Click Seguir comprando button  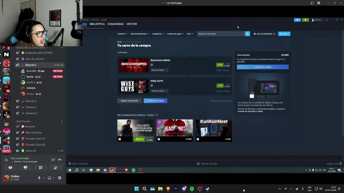pyautogui.click(x=129, y=101)
